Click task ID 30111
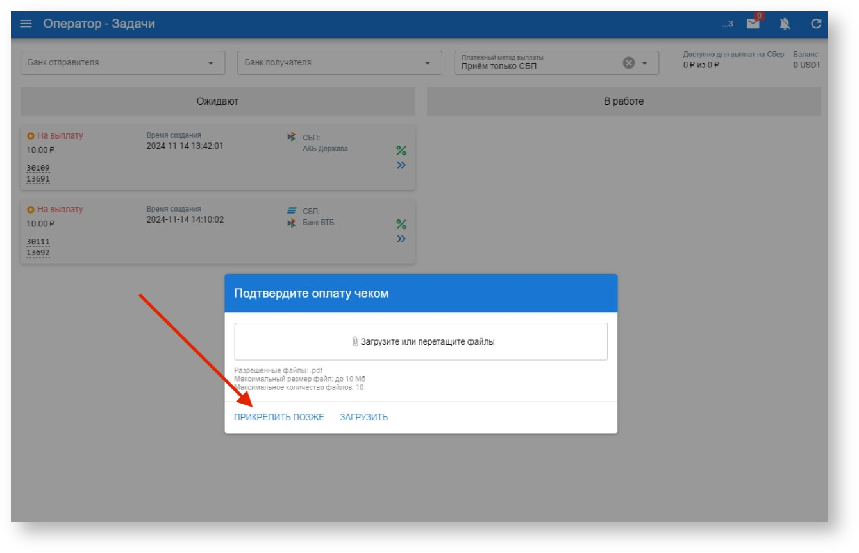The image size is (859, 553). (x=38, y=242)
